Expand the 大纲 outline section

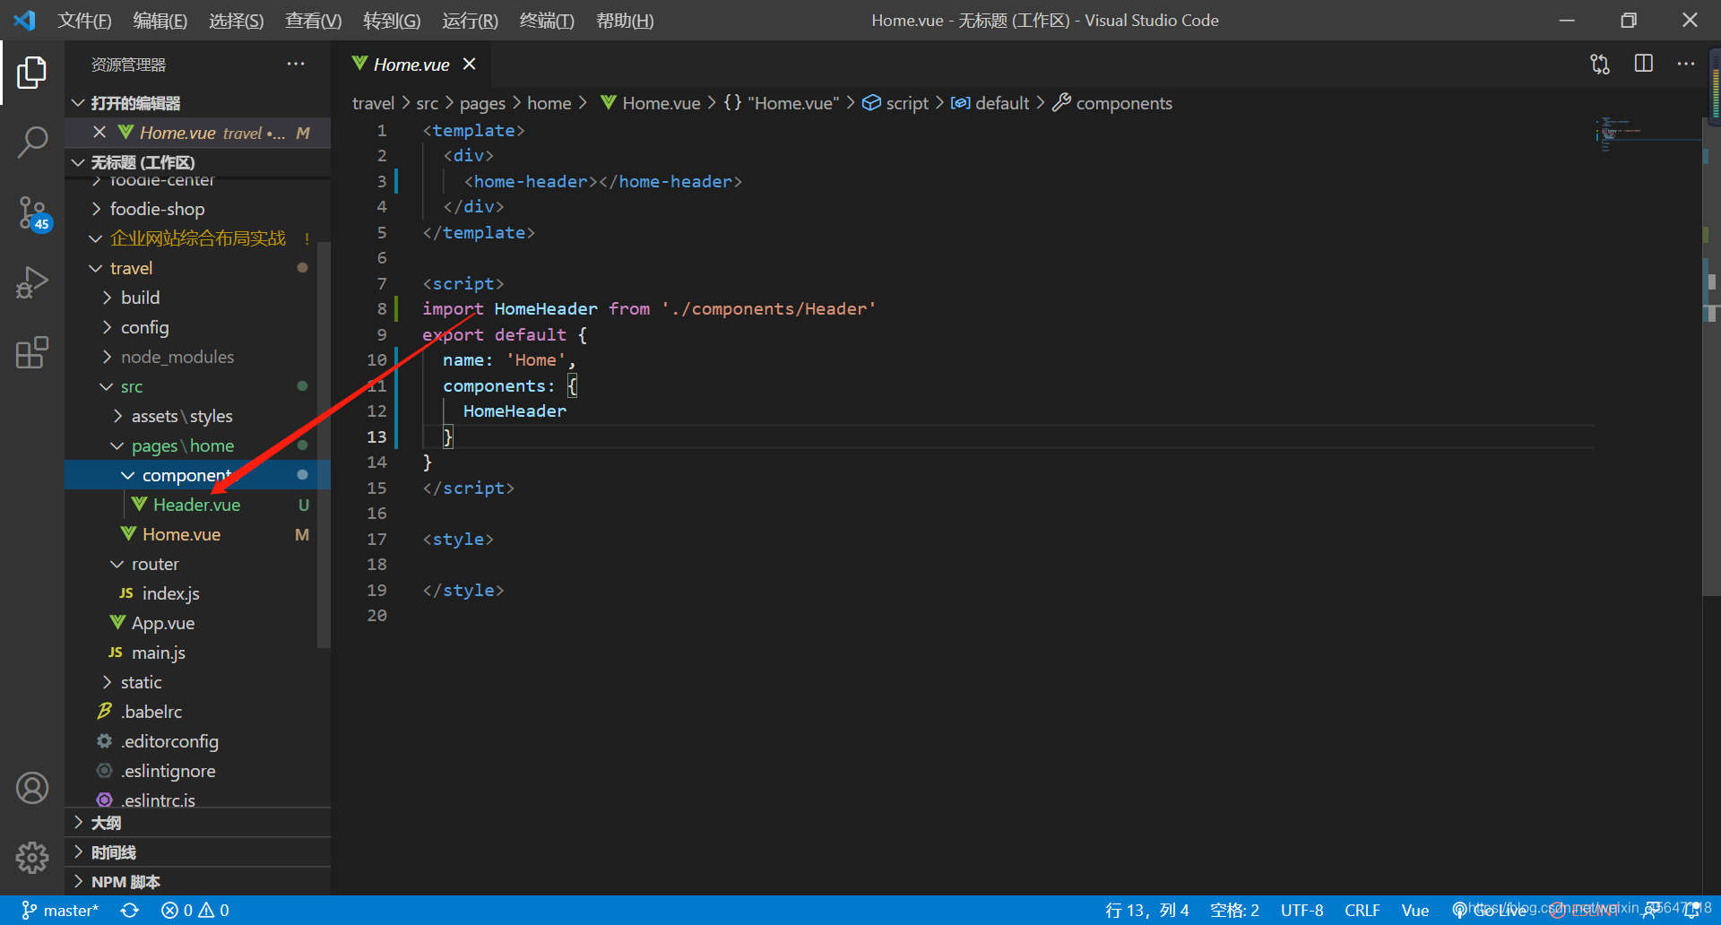coord(197,823)
